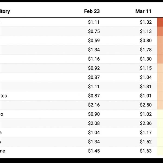This screenshot has height=163, width=163.
Task: Select the $0.75 Feb 23 cell
Action: (94, 31)
